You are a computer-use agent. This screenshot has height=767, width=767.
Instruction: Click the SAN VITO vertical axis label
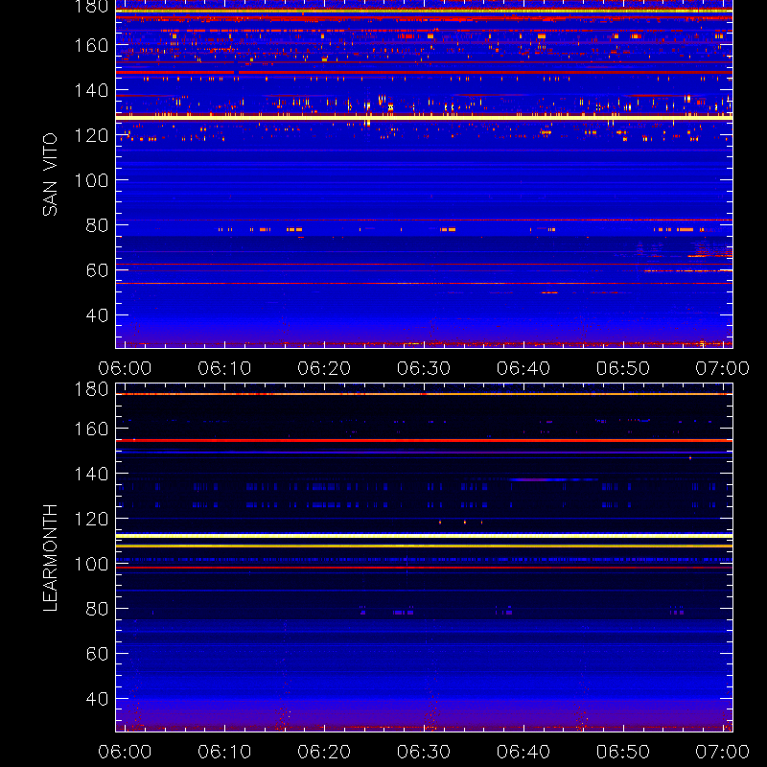click(x=50, y=174)
